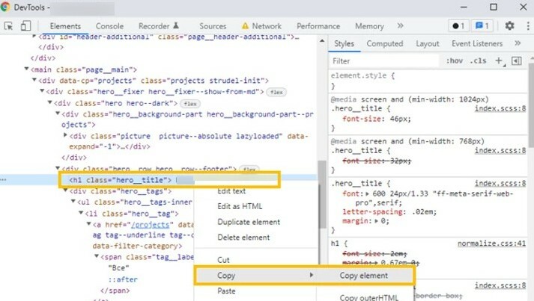Choose Delete element from context menu

point(243,237)
